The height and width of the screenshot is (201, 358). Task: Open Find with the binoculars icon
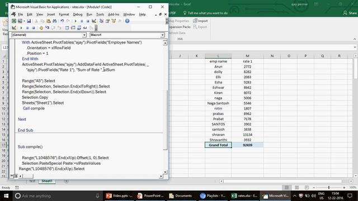click(55, 21)
